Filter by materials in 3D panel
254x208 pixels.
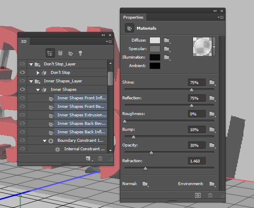(x=70, y=53)
